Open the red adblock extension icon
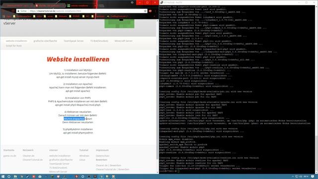Screen dimensions: 318x179 [x=150, y=11]
